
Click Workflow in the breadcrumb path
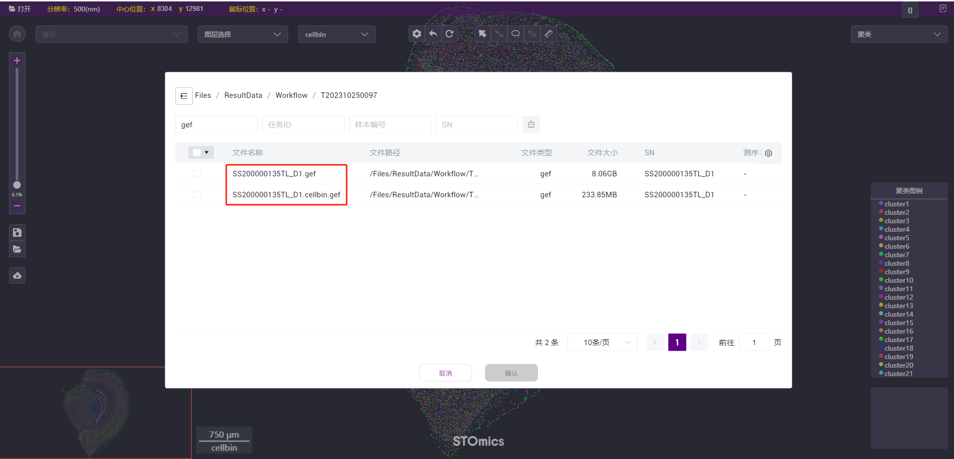(291, 95)
